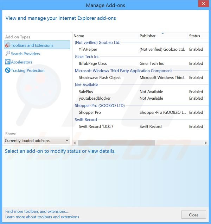Click publisher 'Giner Tech Inc' in IETabPage row
The image size is (211, 224).
point(152,63)
